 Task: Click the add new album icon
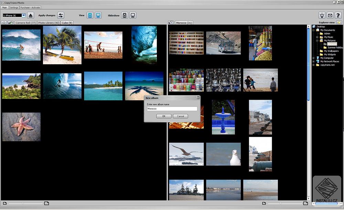(x=11, y=23)
